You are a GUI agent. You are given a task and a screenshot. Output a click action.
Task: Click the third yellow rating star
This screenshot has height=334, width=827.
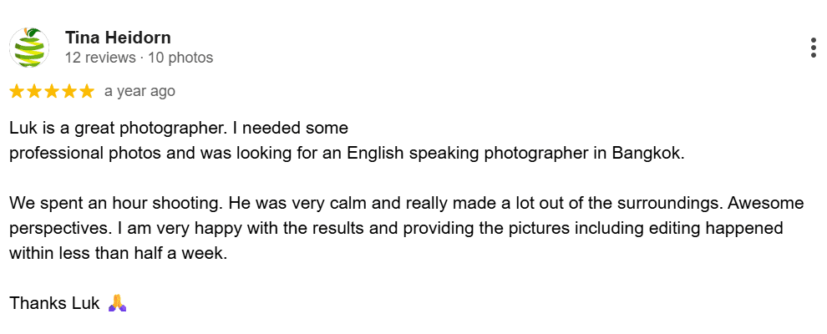(52, 92)
